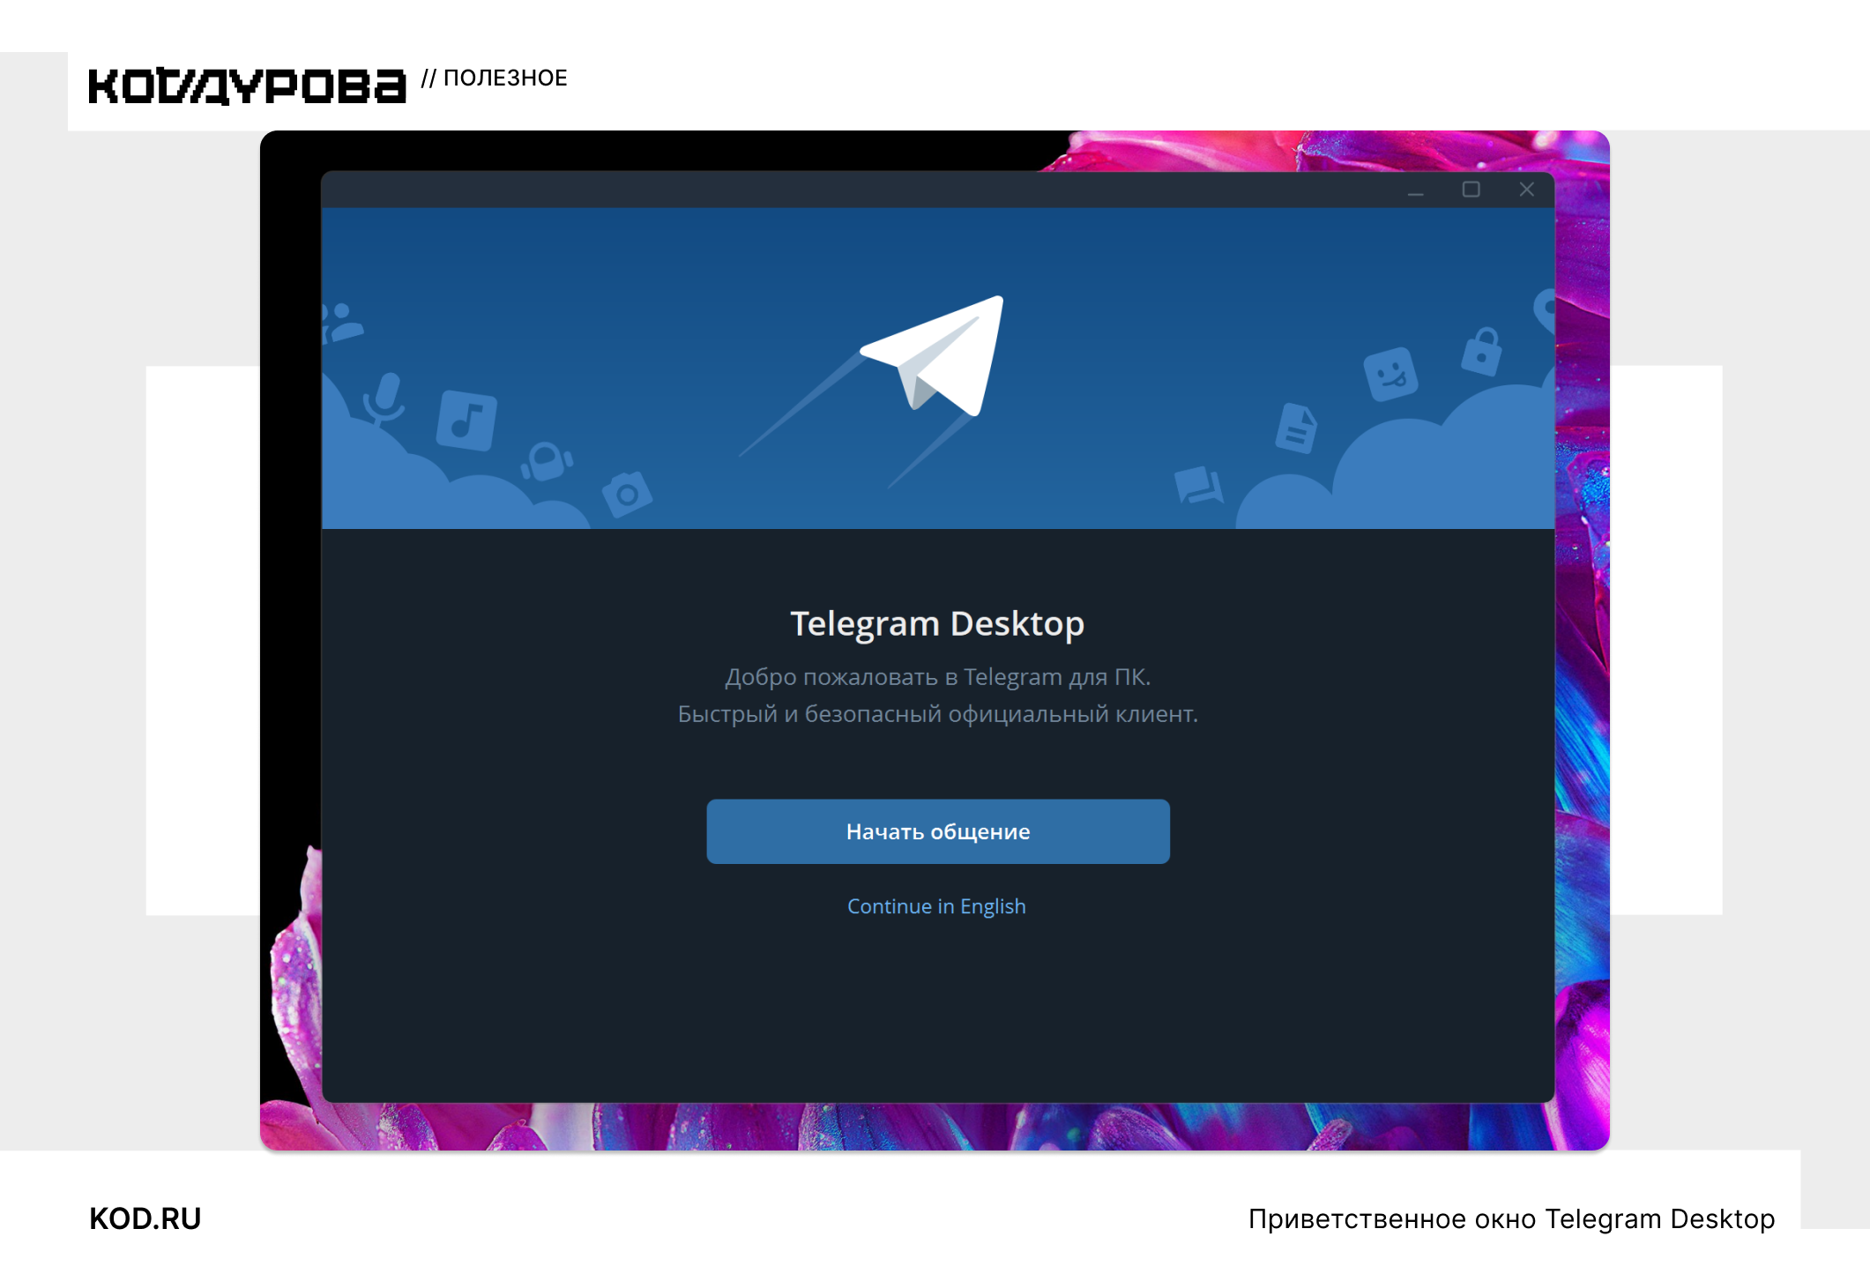Click the "Начать общение" button
The width and height of the screenshot is (1870, 1281).
click(938, 831)
